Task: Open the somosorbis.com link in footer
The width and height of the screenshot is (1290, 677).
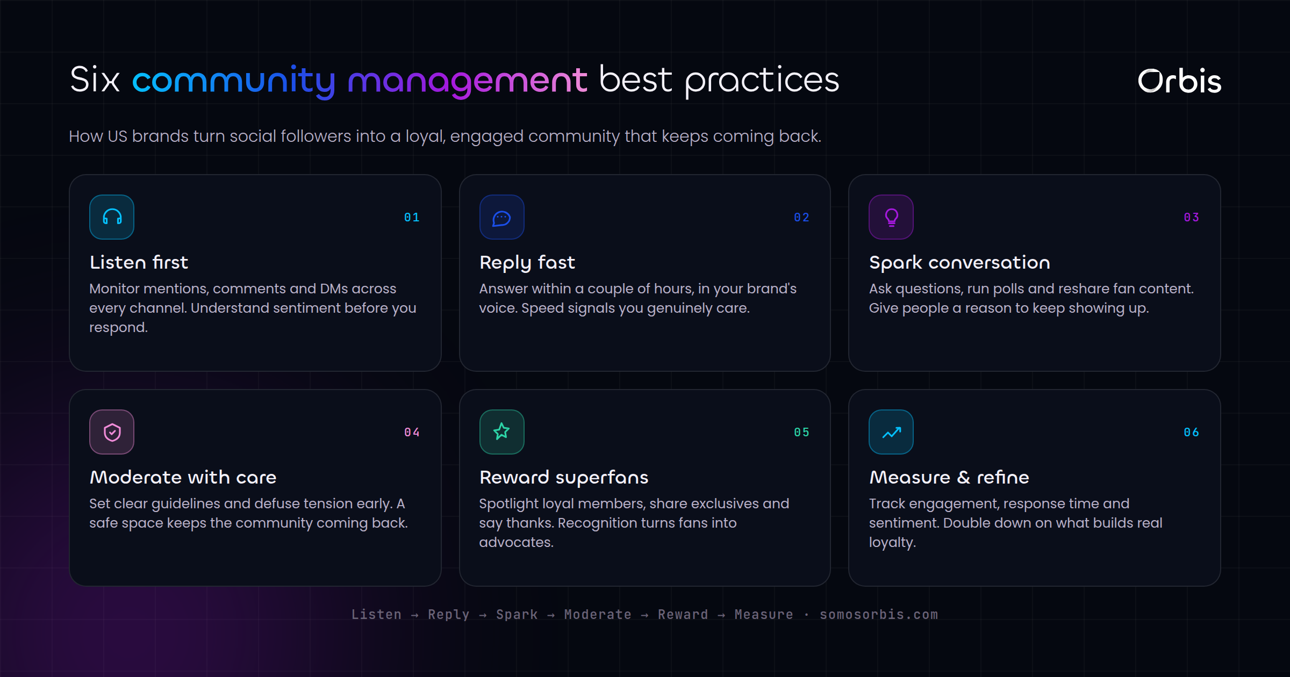Action: tap(879, 614)
